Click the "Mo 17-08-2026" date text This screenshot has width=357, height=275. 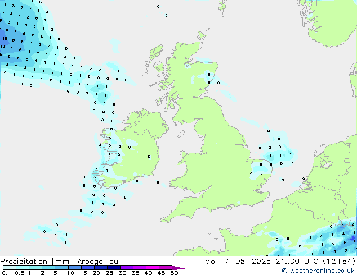[x=238, y=262]
